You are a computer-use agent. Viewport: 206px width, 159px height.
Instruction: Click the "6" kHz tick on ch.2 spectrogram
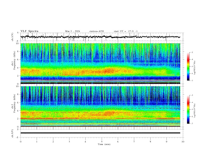(x=18, y=103)
